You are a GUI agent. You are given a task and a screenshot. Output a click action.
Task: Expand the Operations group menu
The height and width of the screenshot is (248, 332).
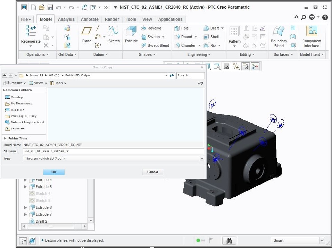[38, 54]
